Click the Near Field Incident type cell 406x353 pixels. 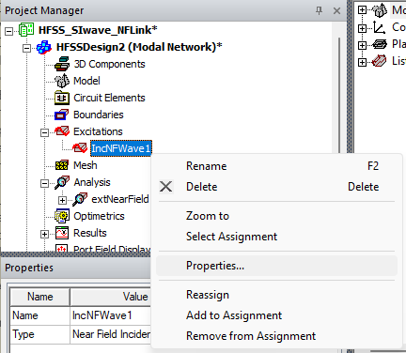(111, 334)
